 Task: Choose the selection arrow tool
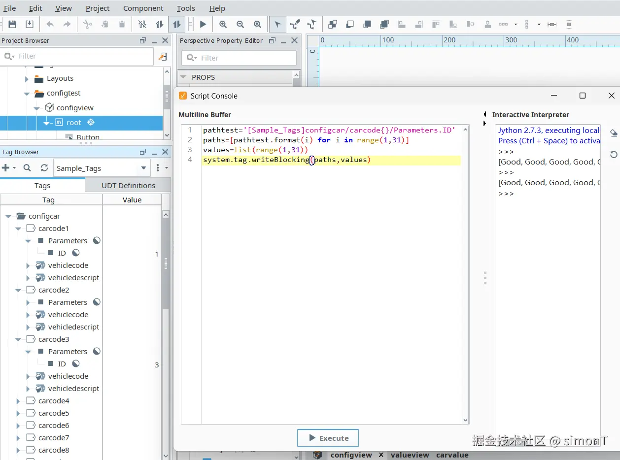tap(278, 24)
